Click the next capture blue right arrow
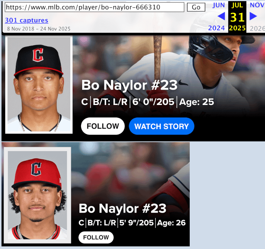Image resolution: width=265 pixels, height=249 pixels. click(x=253, y=16)
